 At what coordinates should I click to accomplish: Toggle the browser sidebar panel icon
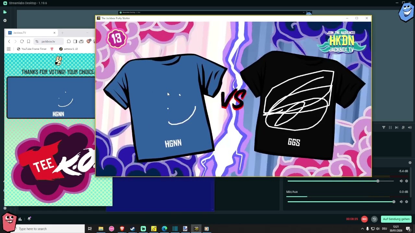click(75, 41)
